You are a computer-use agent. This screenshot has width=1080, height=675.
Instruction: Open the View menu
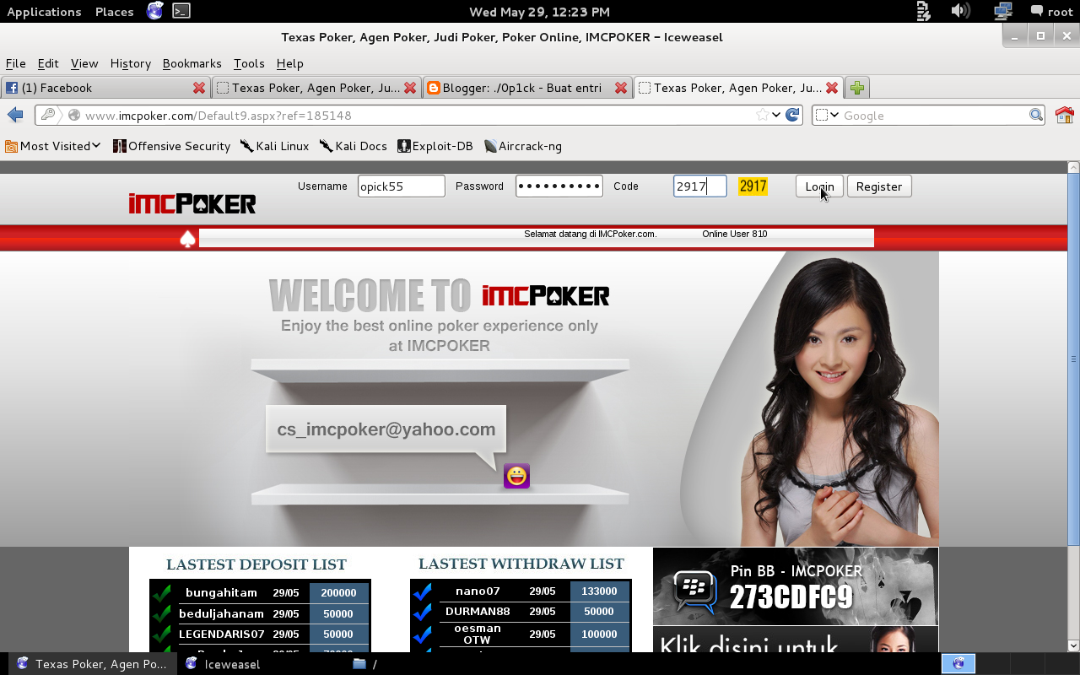pos(84,63)
